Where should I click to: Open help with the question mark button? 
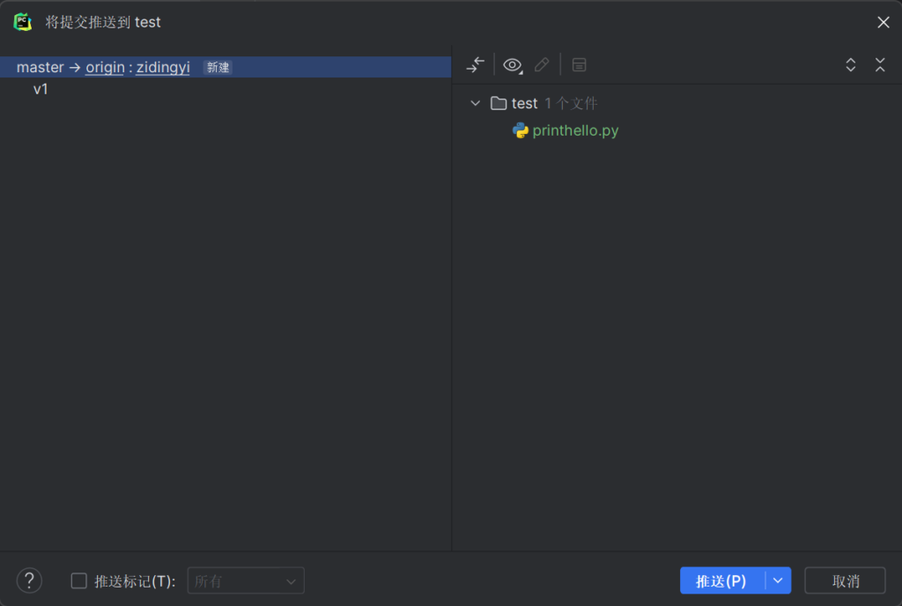[x=29, y=580]
